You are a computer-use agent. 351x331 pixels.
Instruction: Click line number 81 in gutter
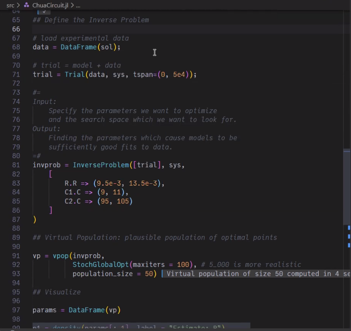[16, 165]
